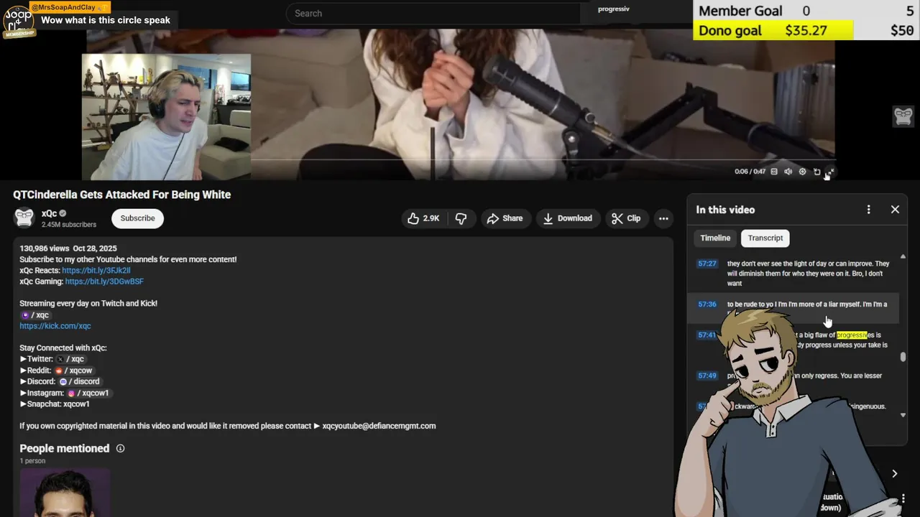Click the scroll-down arrow of the transcript
920x517 pixels.
coord(903,415)
